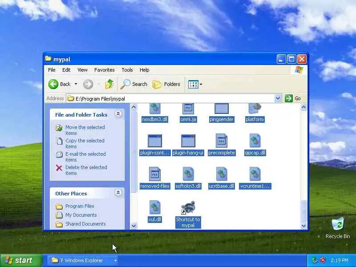356x267 pixels.
Task: Click Copy the selected items link
Action: pos(85,143)
